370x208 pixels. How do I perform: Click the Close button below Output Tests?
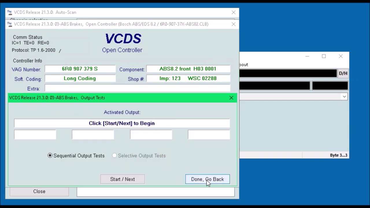39,192
